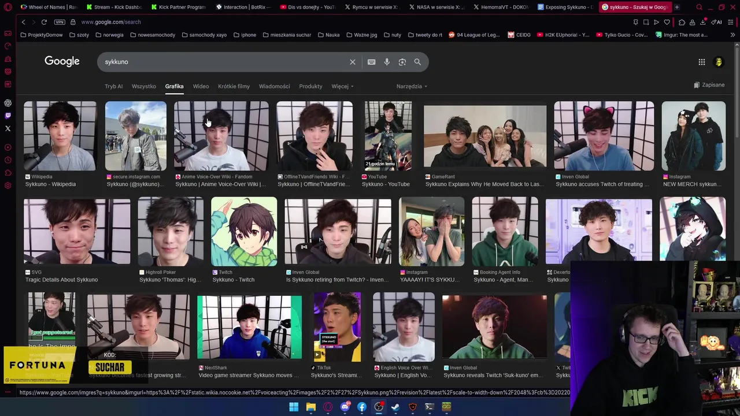Switch to Wiadomości search tab

(274, 86)
